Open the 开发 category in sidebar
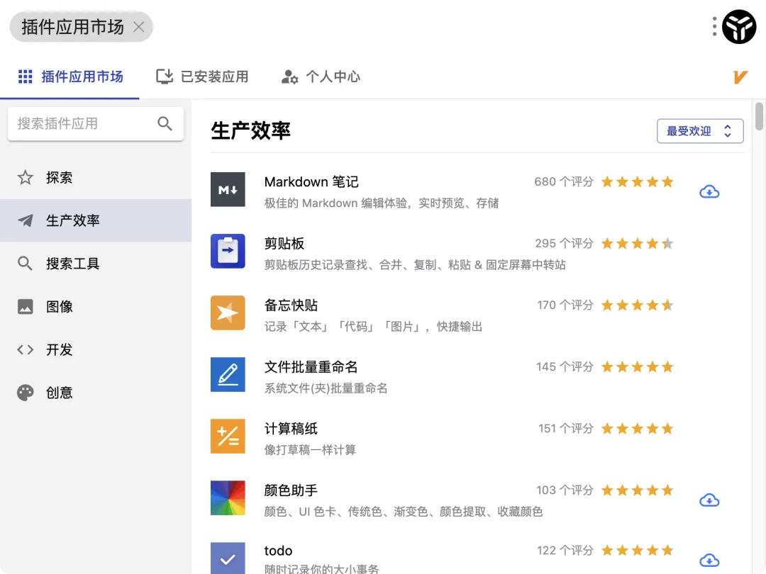Image resolution: width=766 pixels, height=574 pixels. click(96, 349)
